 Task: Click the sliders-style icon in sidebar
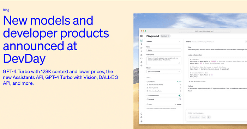click(x=141, y=51)
